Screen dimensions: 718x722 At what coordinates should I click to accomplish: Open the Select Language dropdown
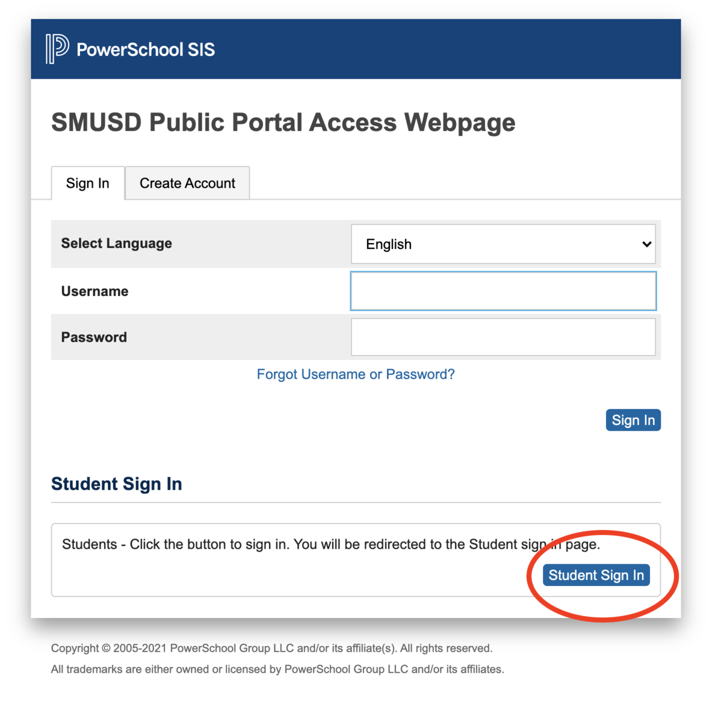(503, 244)
